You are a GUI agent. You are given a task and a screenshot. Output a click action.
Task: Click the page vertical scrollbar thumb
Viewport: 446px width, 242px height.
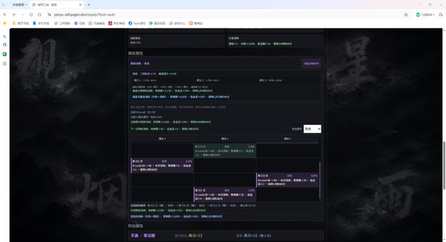[x=444, y=165]
